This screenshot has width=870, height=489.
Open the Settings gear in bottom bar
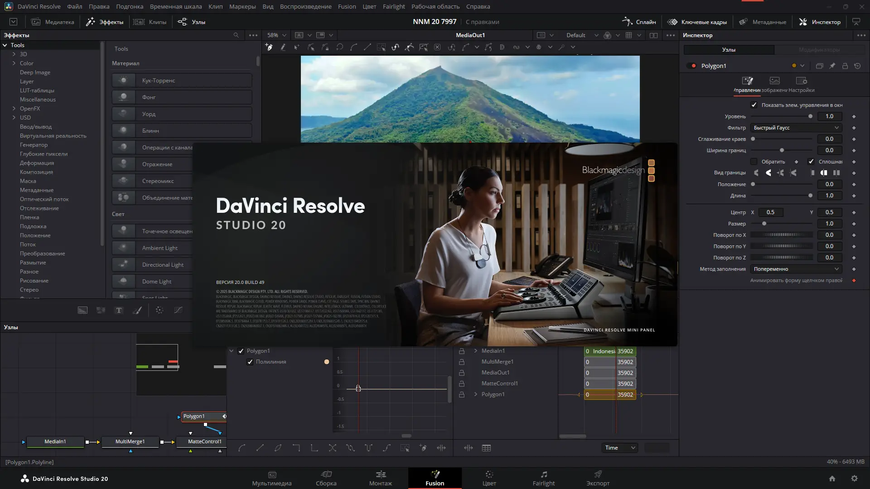tap(854, 479)
